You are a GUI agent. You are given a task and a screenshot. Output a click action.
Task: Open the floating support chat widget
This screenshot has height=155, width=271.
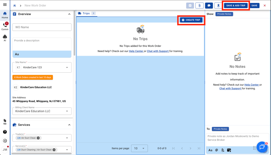tap(262, 147)
